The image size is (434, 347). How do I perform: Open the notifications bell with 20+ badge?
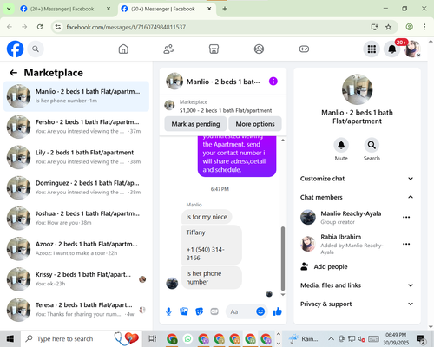(392, 49)
